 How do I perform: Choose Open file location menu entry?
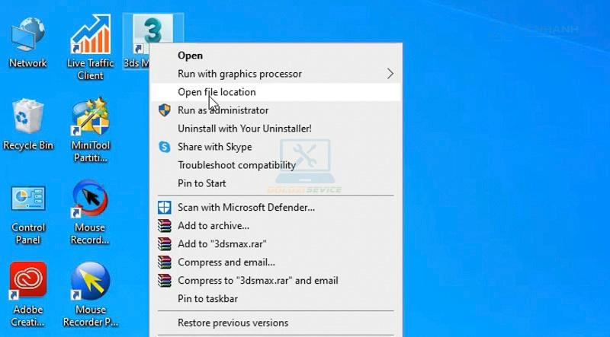tap(275, 92)
